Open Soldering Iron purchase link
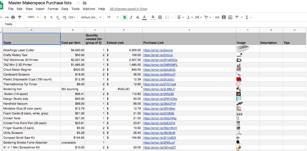This screenshot has width=307, height=151. point(159,89)
